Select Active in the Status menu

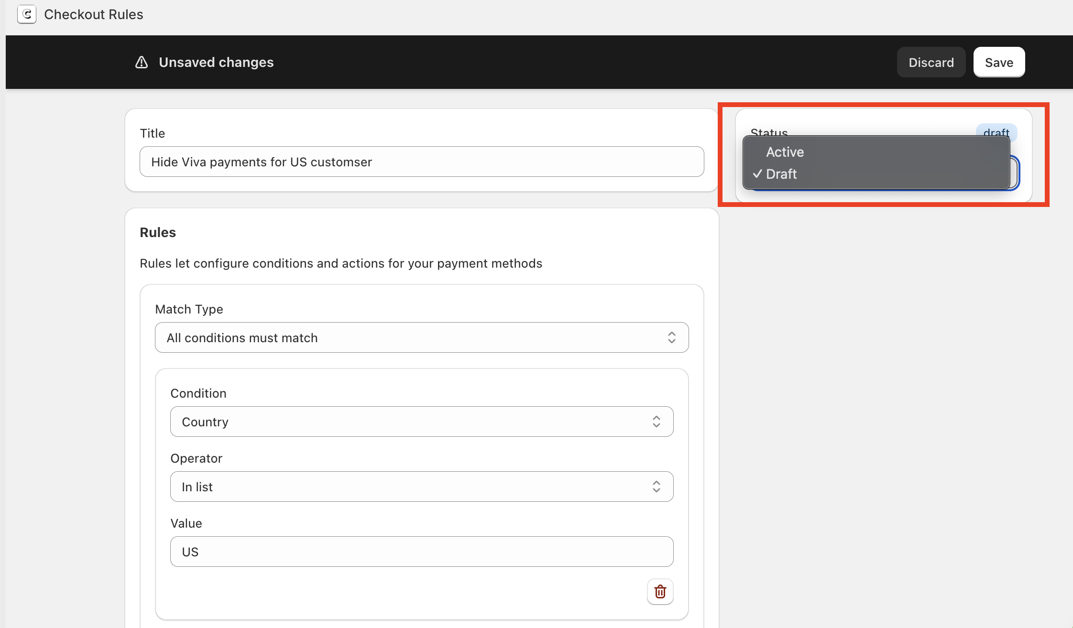(785, 152)
